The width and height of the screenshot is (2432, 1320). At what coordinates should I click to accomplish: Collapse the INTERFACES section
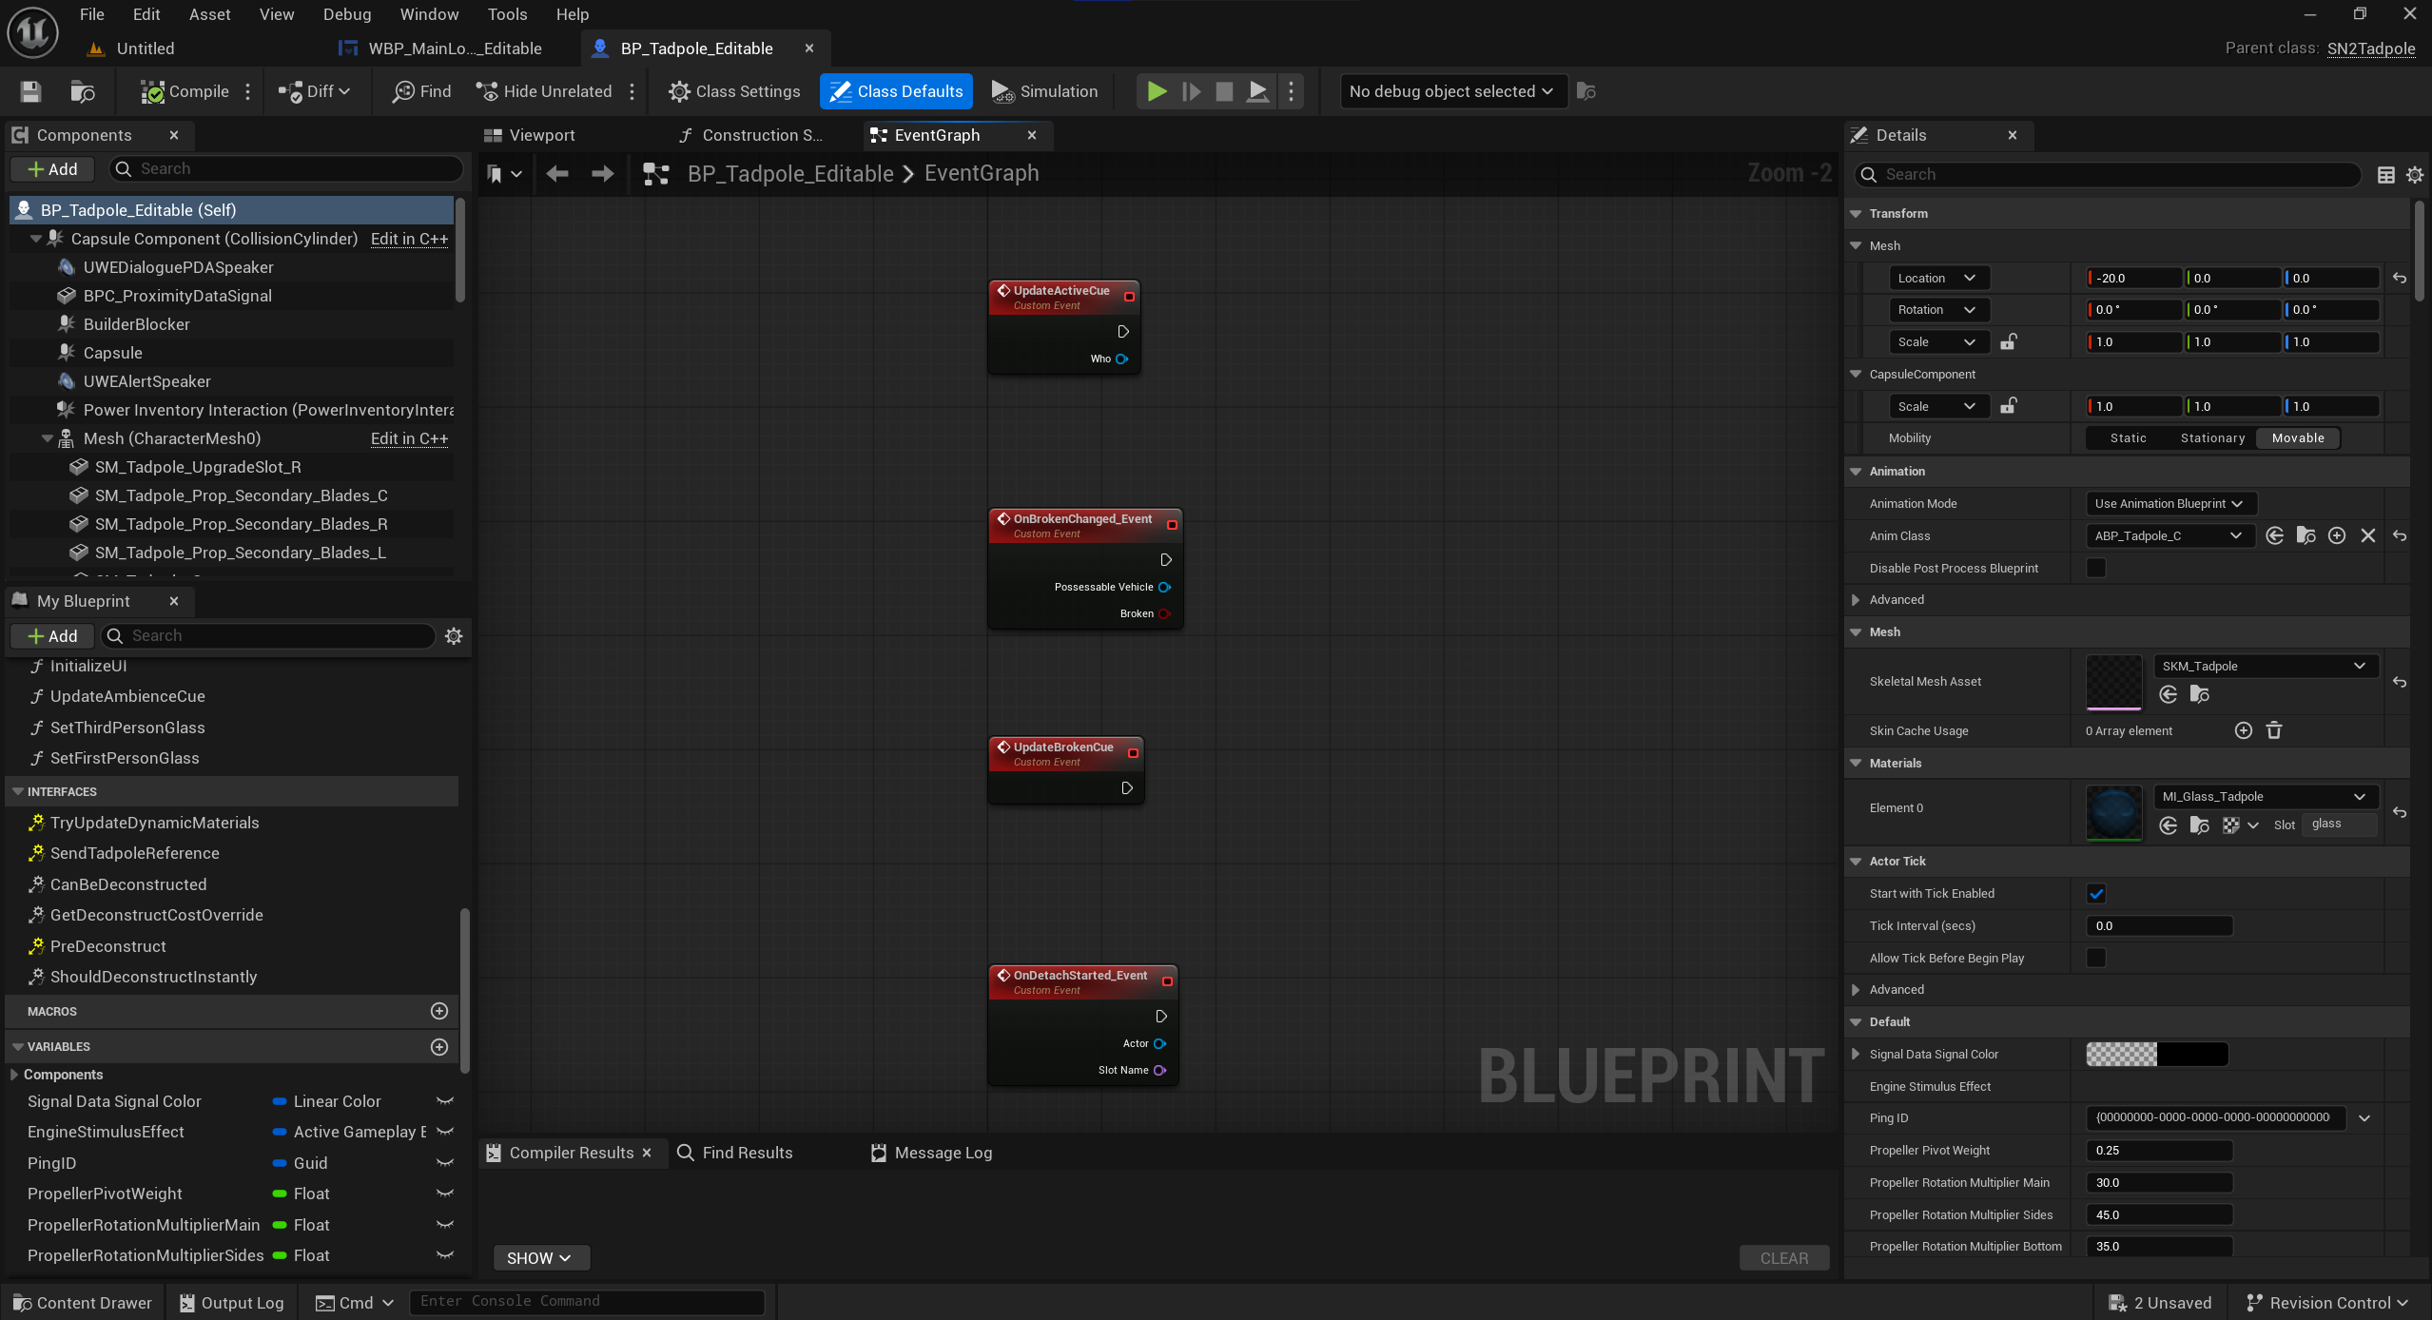click(17, 791)
